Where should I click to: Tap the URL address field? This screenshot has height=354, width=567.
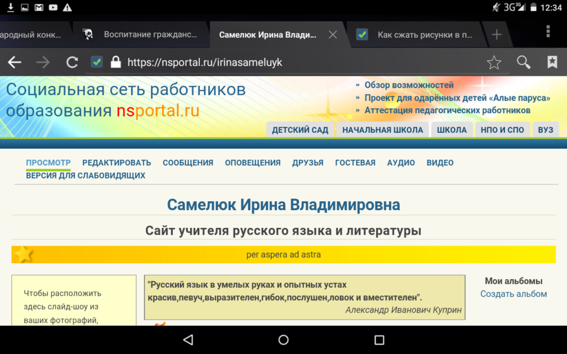[299, 63]
